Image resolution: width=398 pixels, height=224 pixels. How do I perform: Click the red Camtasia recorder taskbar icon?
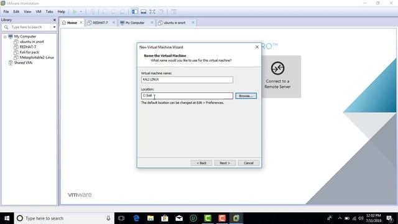coord(222,218)
